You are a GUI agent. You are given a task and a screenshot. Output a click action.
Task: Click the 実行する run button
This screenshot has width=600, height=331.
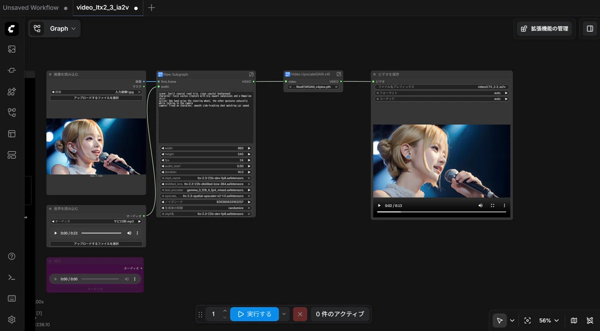254,314
